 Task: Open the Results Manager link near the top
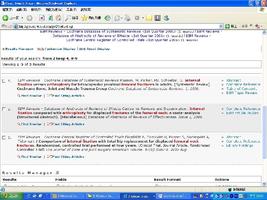(x=19, y=49)
